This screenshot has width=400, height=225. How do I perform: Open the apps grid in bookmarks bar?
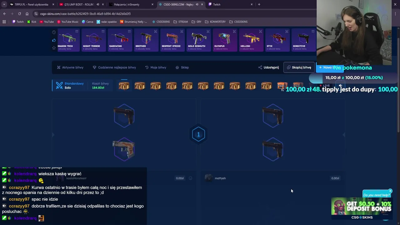click(4, 22)
